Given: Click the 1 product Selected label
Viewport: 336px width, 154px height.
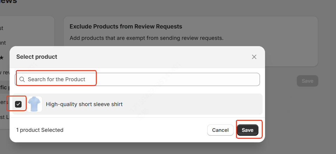Looking at the screenshot, I should [x=40, y=130].
